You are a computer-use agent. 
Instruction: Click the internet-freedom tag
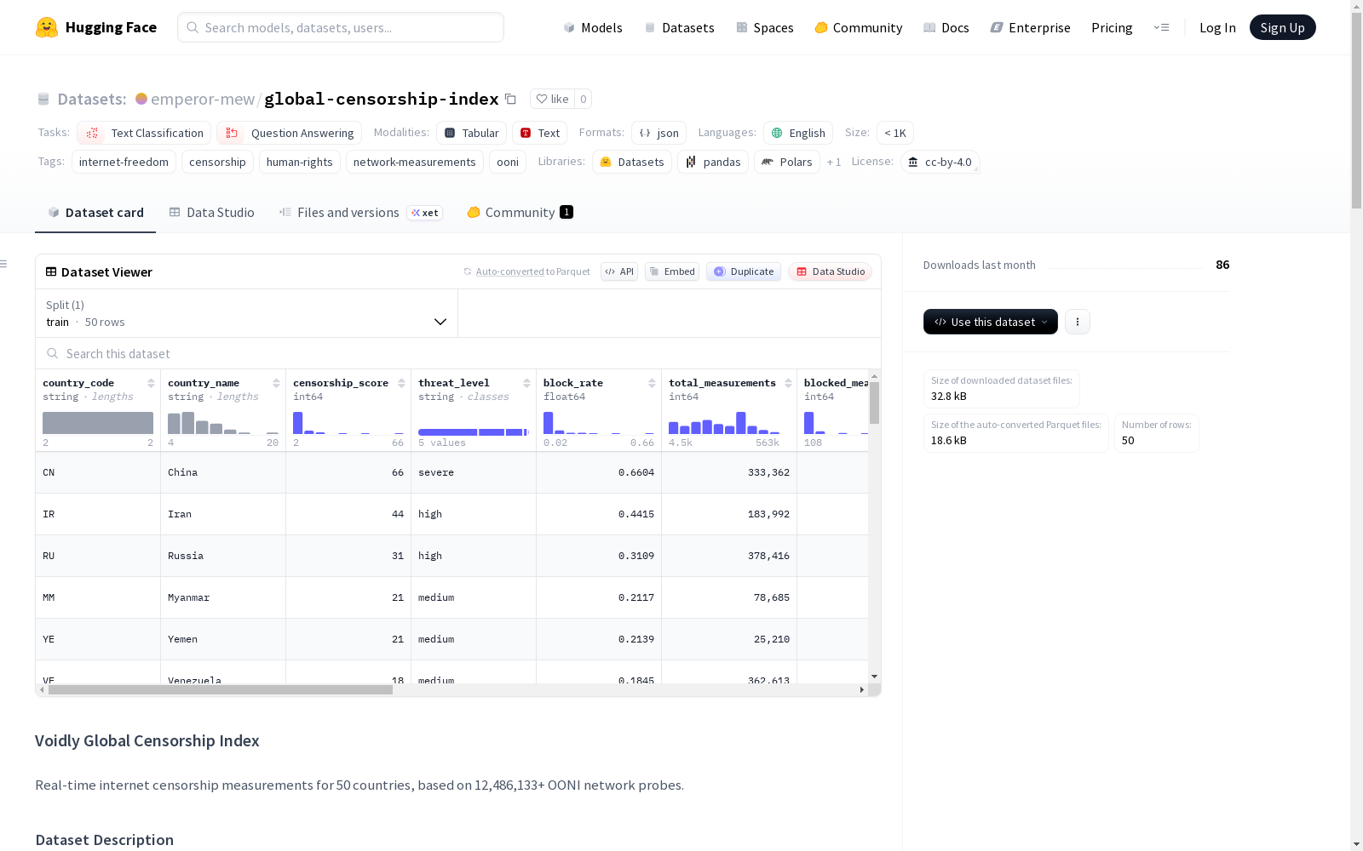124,162
